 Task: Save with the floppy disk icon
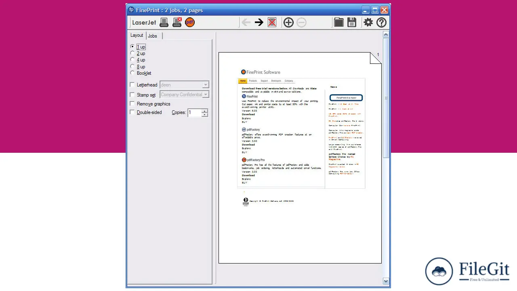(352, 22)
